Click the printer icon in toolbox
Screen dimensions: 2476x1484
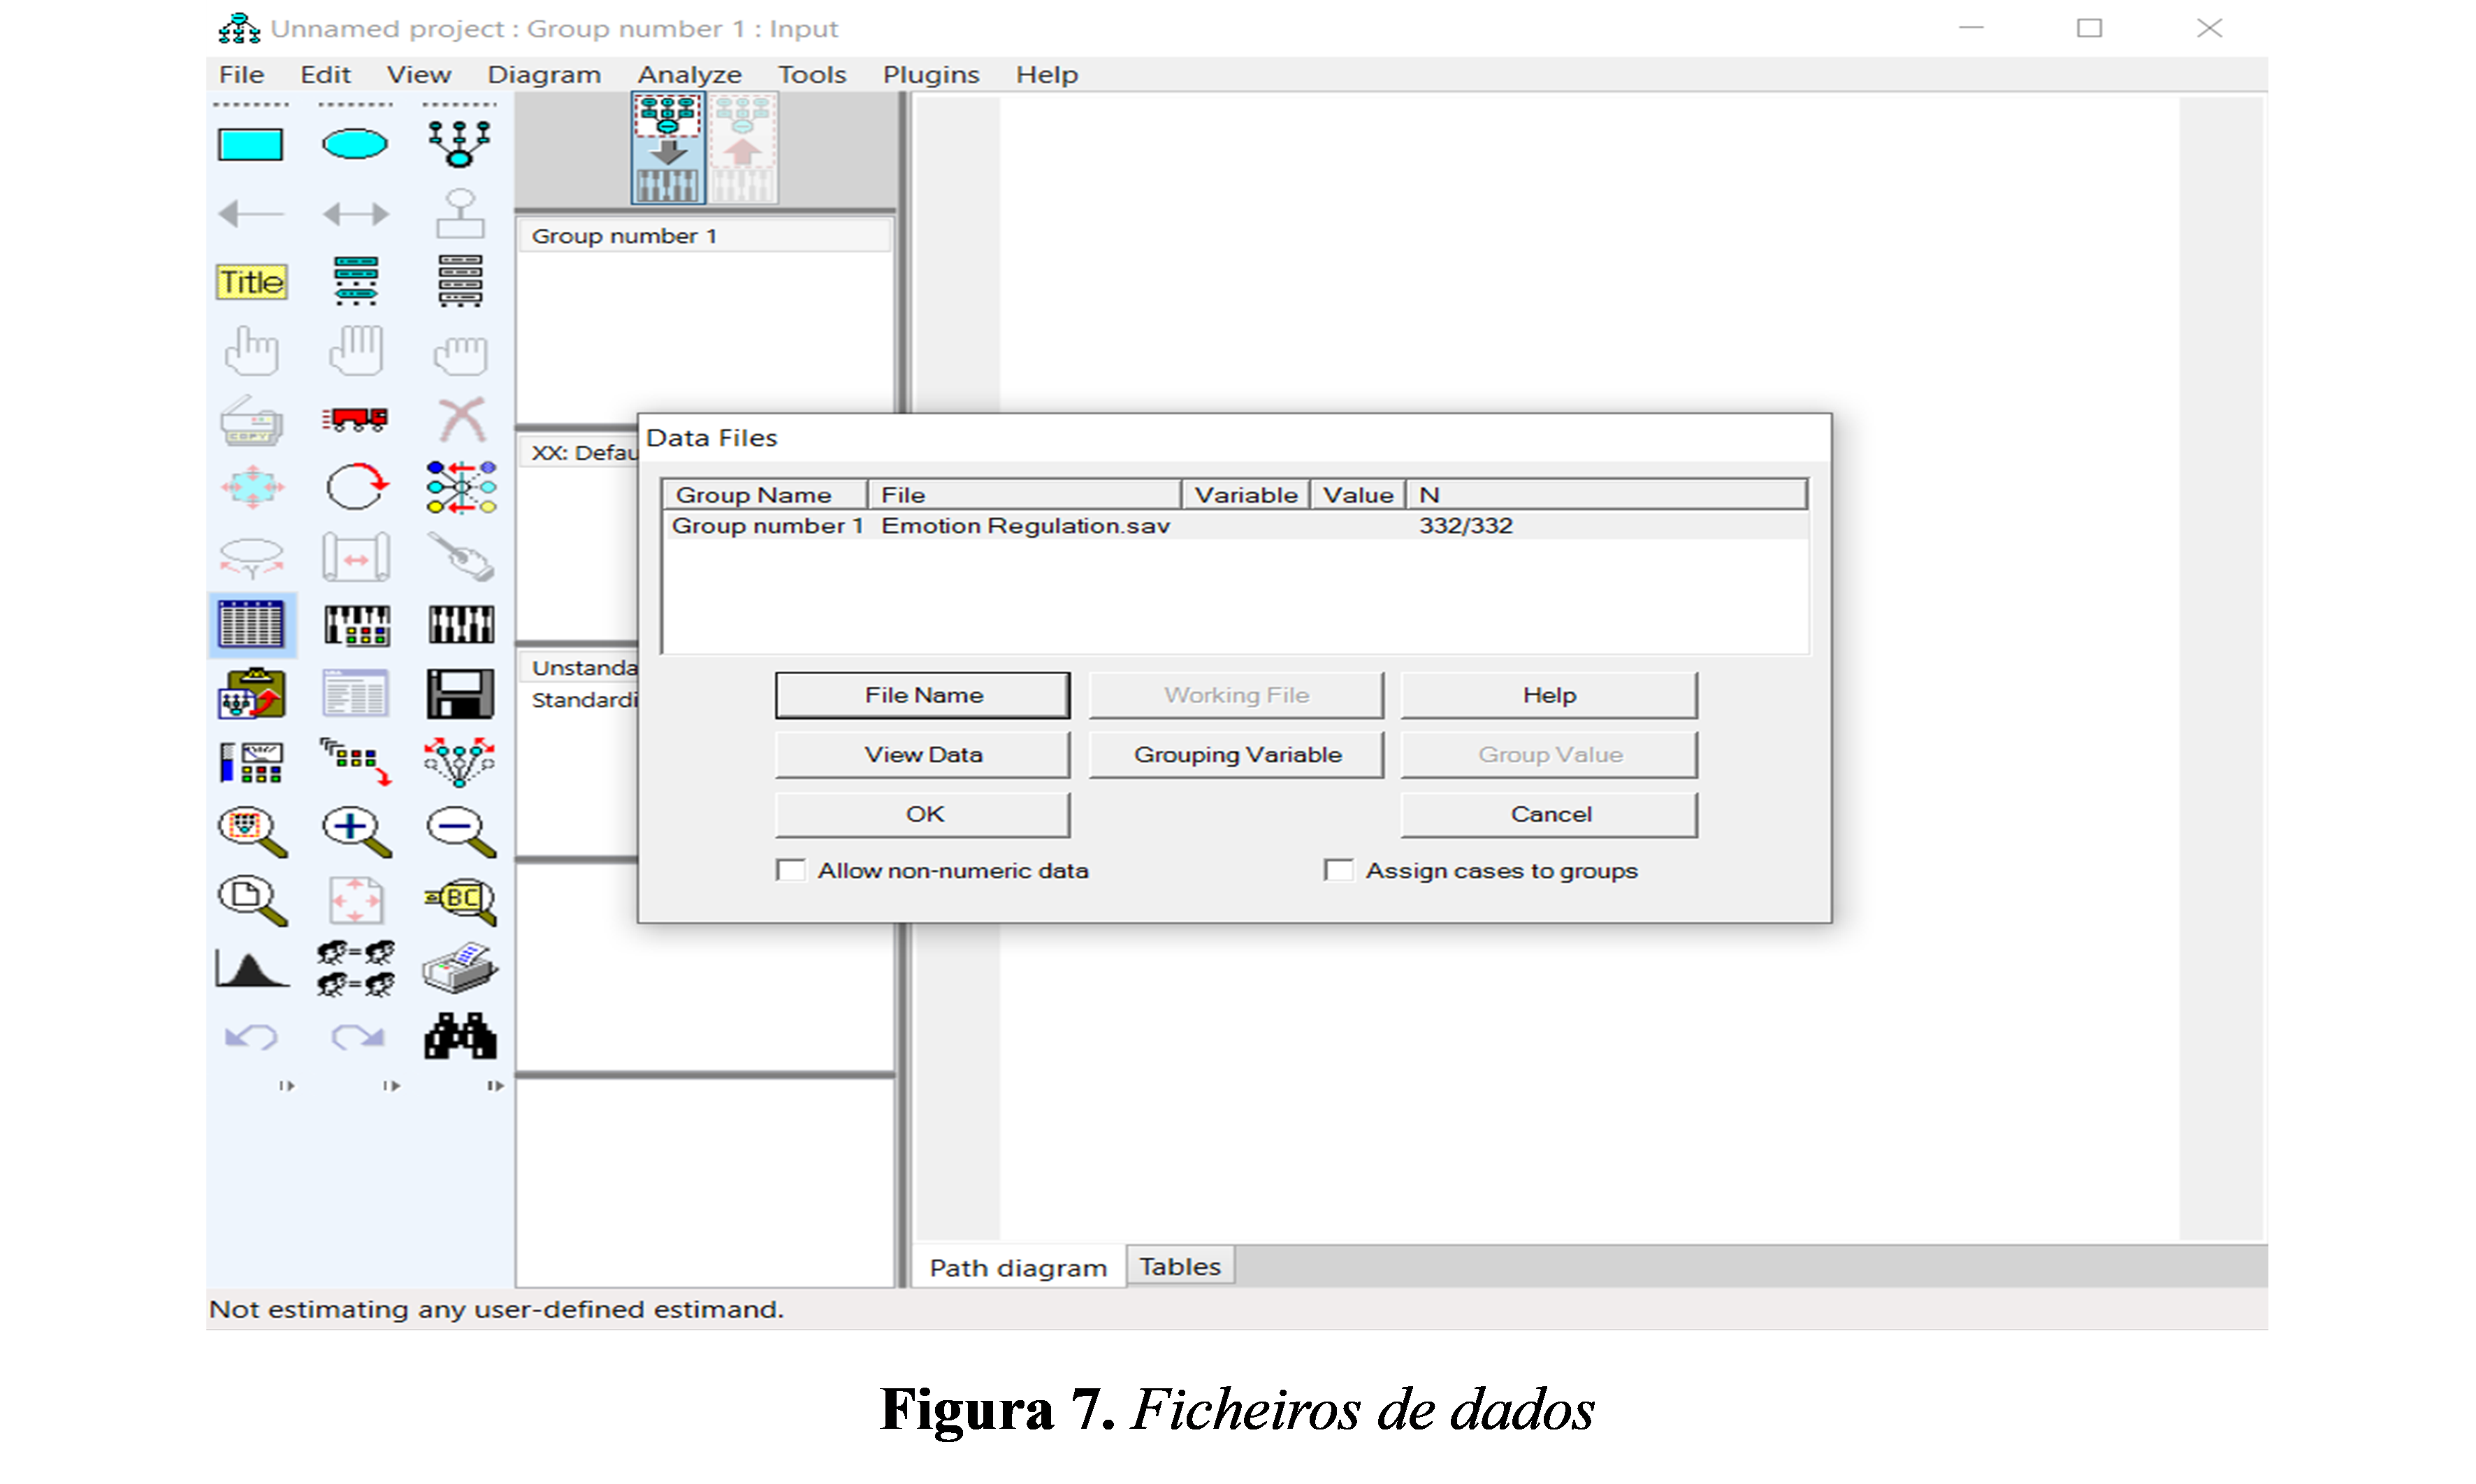pyautogui.click(x=460, y=968)
